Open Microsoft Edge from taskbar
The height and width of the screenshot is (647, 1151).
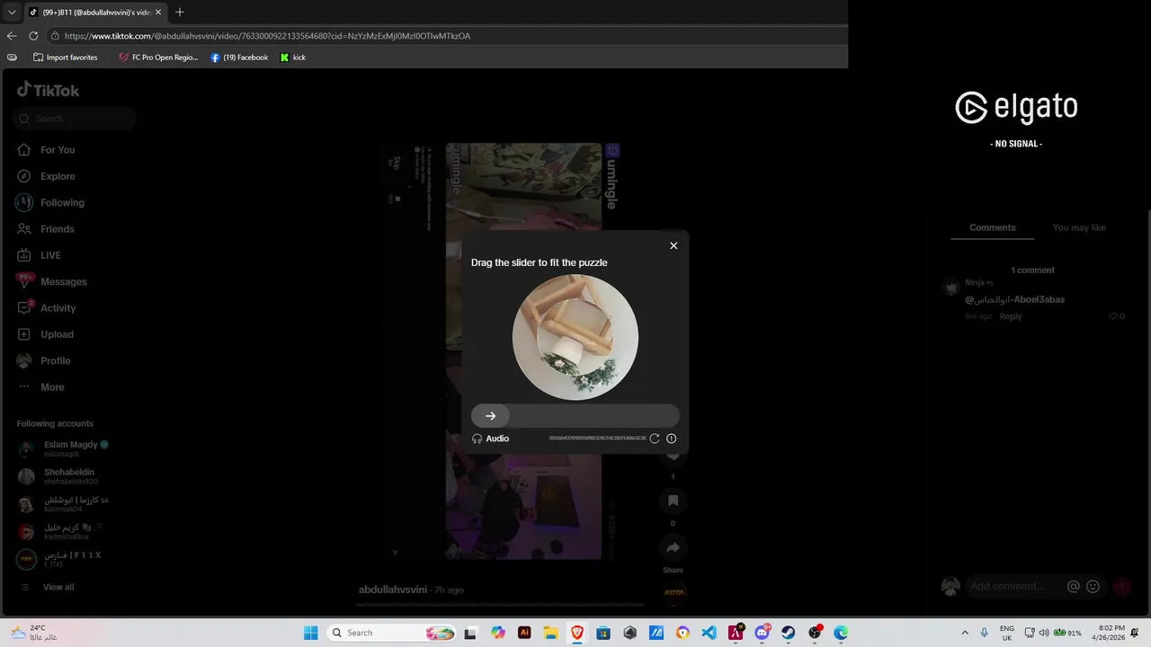(841, 633)
